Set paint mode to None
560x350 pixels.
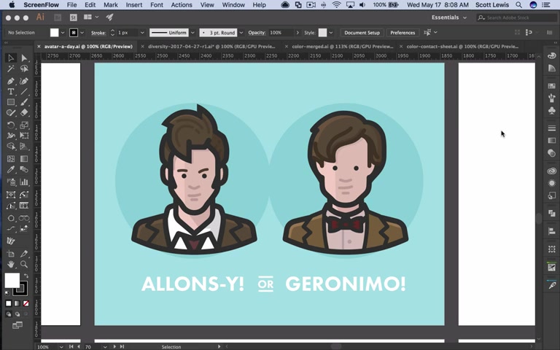click(x=26, y=303)
